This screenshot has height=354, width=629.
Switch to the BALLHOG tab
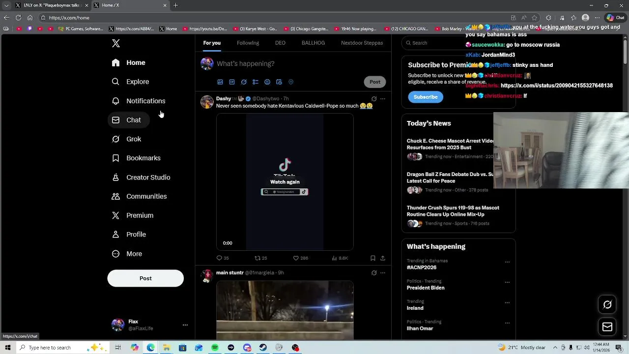click(313, 43)
